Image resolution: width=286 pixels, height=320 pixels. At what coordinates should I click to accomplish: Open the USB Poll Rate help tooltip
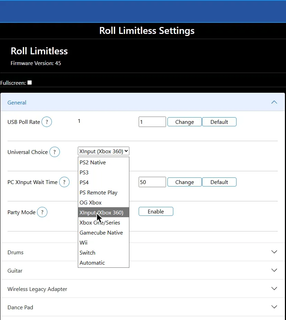pos(46,121)
